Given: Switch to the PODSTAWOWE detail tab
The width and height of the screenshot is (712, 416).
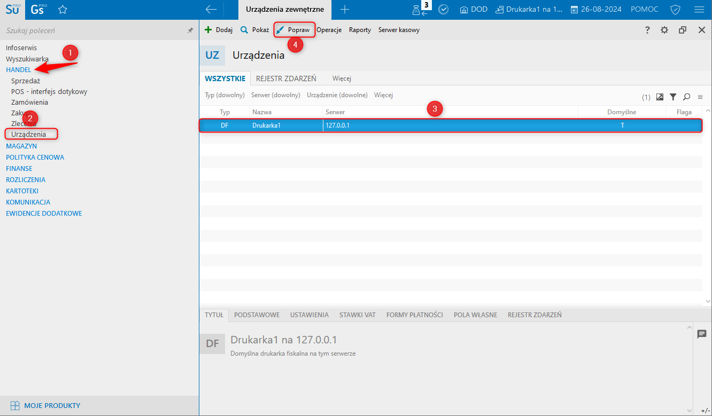Looking at the screenshot, I should [x=257, y=315].
